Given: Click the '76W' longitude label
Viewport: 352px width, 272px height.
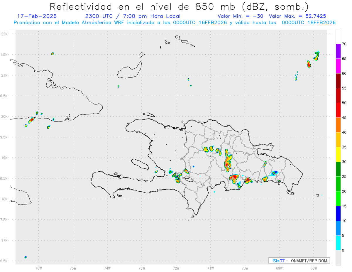Looking at the screenshot, I should click(x=38, y=268).
